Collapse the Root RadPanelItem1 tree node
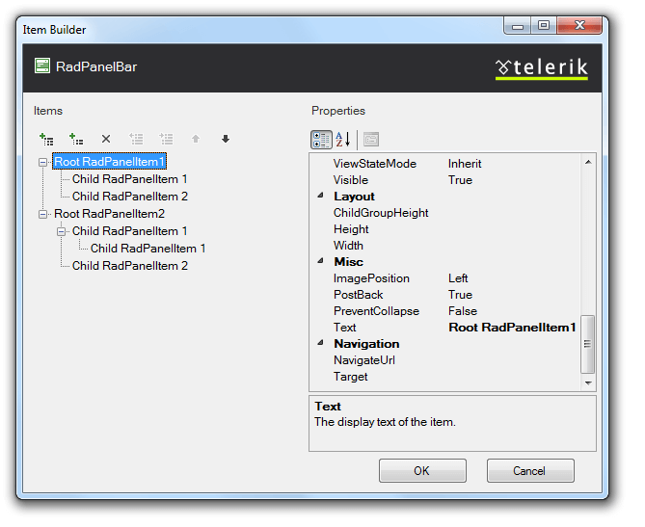Screen dimensions: 645x527 coord(43,162)
